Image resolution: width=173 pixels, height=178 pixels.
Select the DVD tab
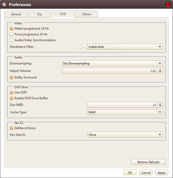63,14
